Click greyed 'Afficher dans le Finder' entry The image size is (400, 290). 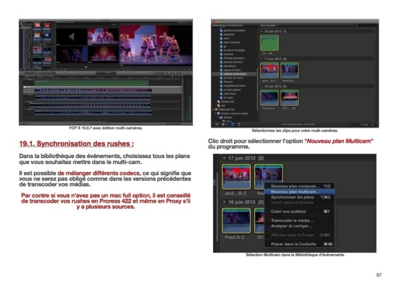point(299,235)
